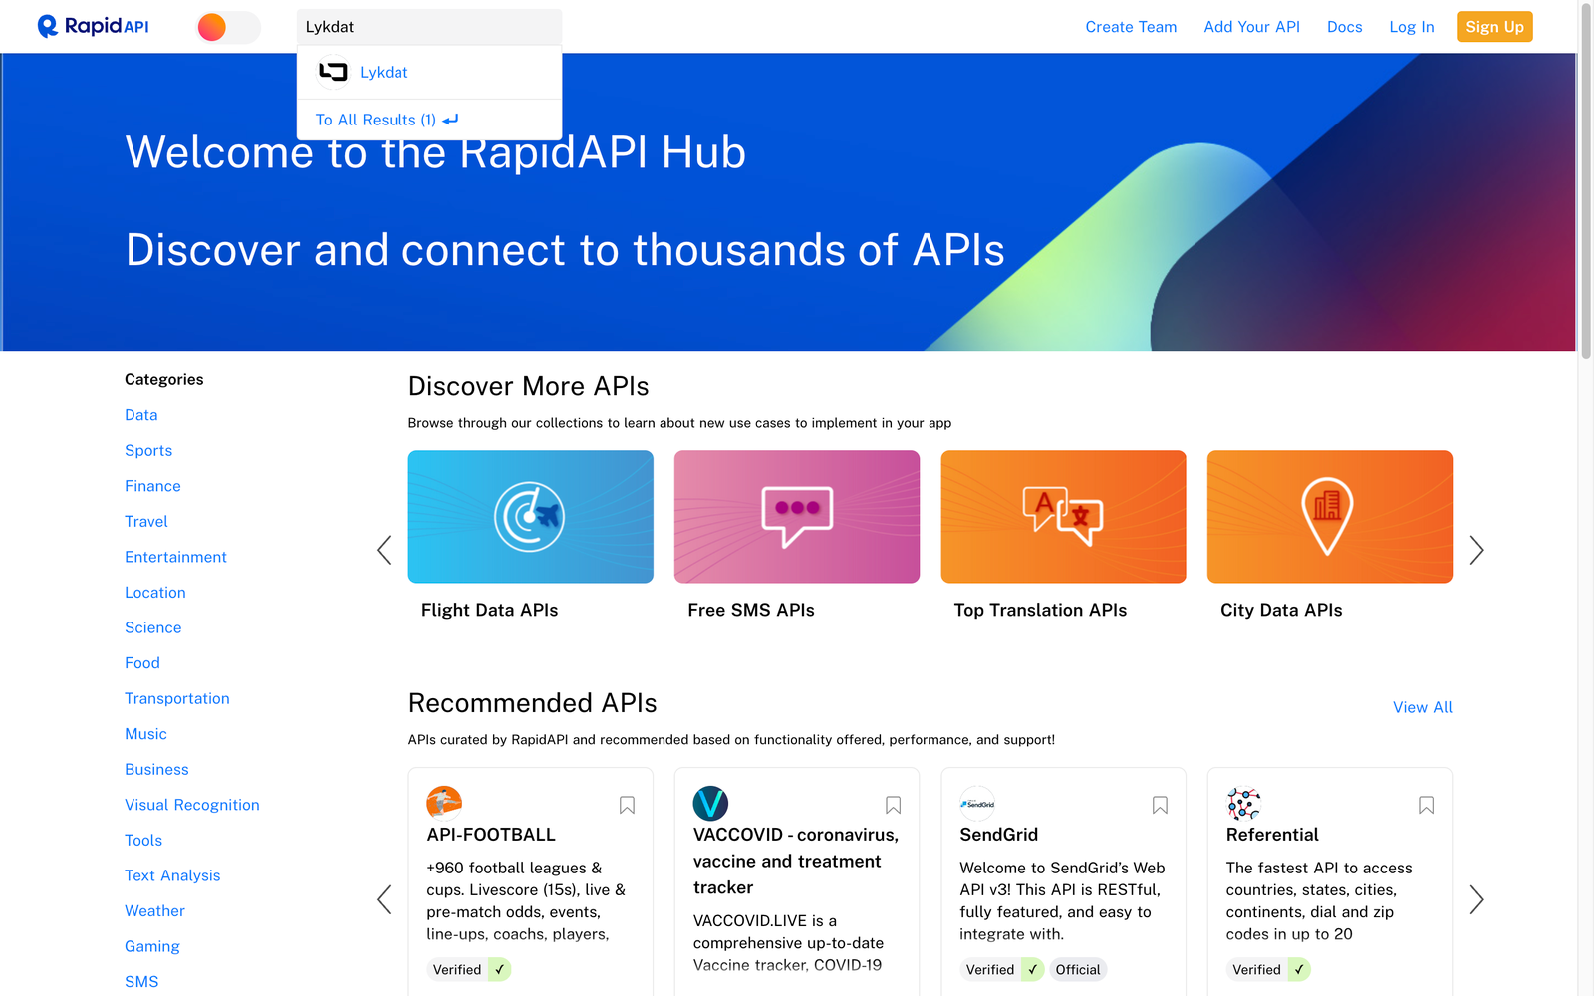Click the Flight Data APIs title
1594x996 pixels.
(489, 610)
